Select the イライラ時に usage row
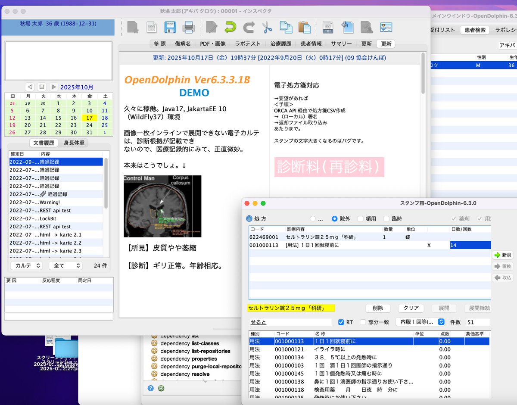 369,349
